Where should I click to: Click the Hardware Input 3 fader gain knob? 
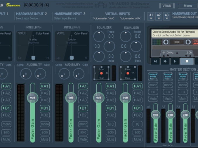71,98
